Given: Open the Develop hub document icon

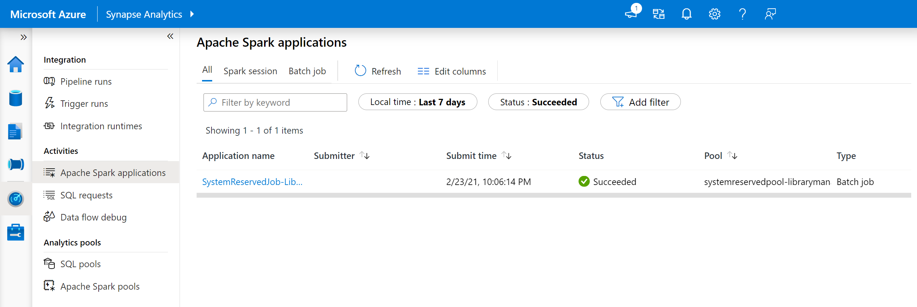Looking at the screenshot, I should click(x=15, y=131).
